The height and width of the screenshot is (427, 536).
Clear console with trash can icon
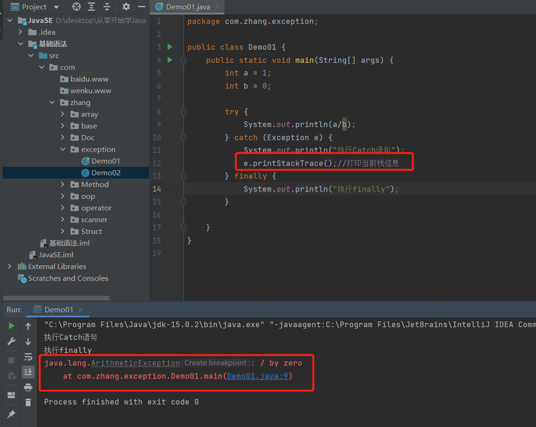click(28, 403)
